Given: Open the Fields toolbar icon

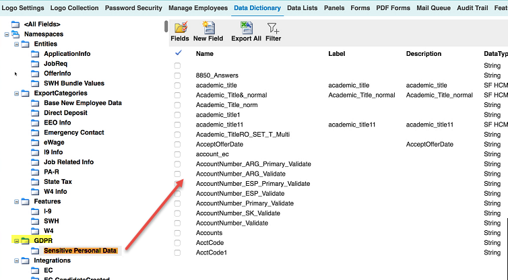Looking at the screenshot, I should [x=181, y=28].
